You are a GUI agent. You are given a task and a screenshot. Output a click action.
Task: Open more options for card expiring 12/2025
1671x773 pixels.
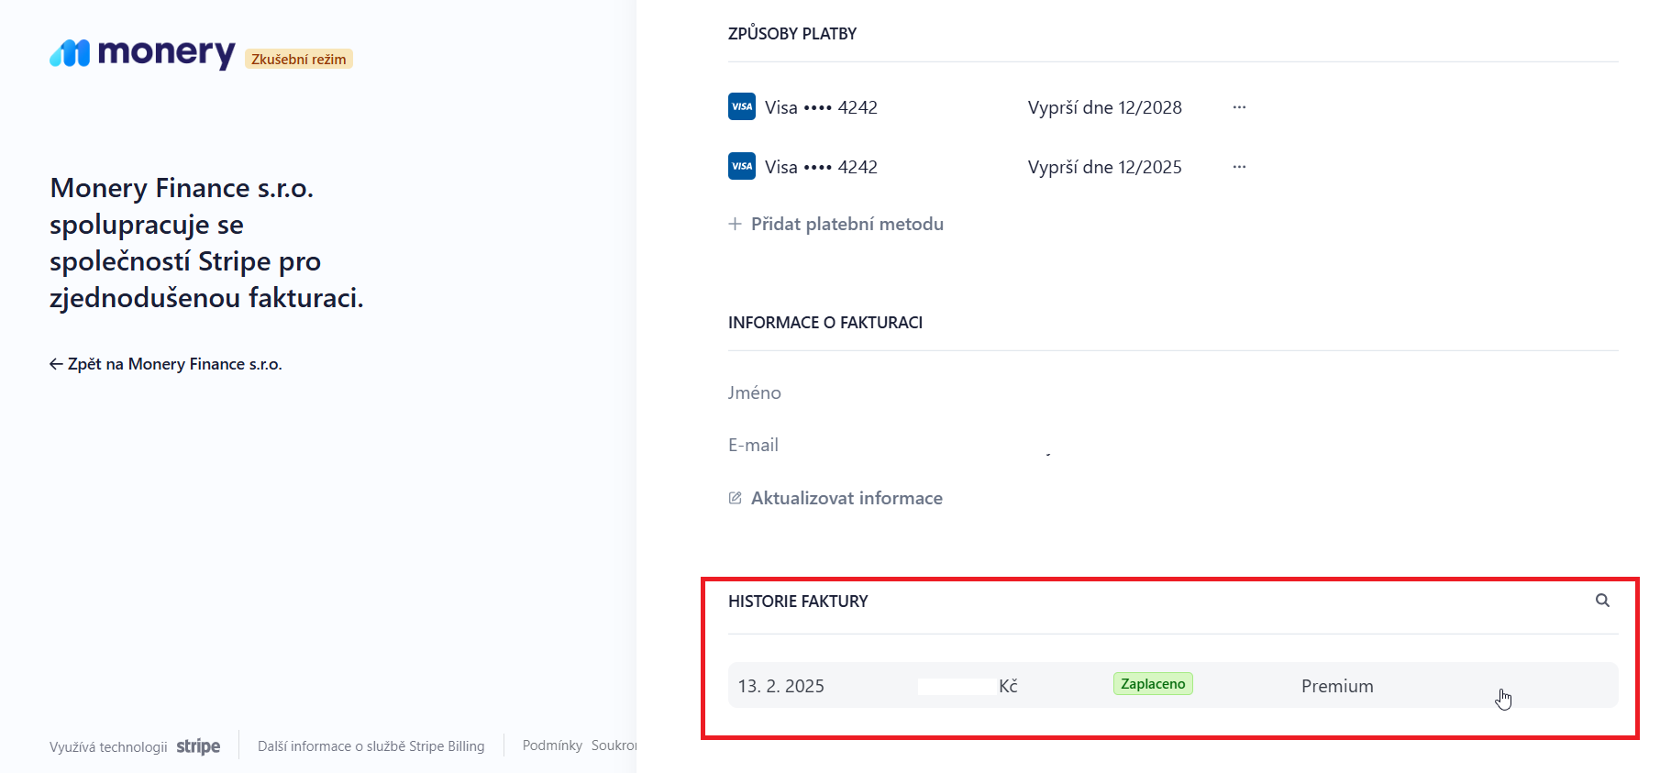1239,167
